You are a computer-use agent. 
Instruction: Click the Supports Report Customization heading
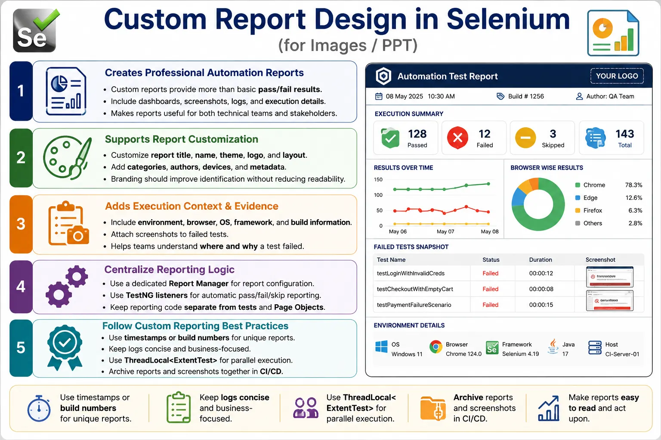pos(182,140)
